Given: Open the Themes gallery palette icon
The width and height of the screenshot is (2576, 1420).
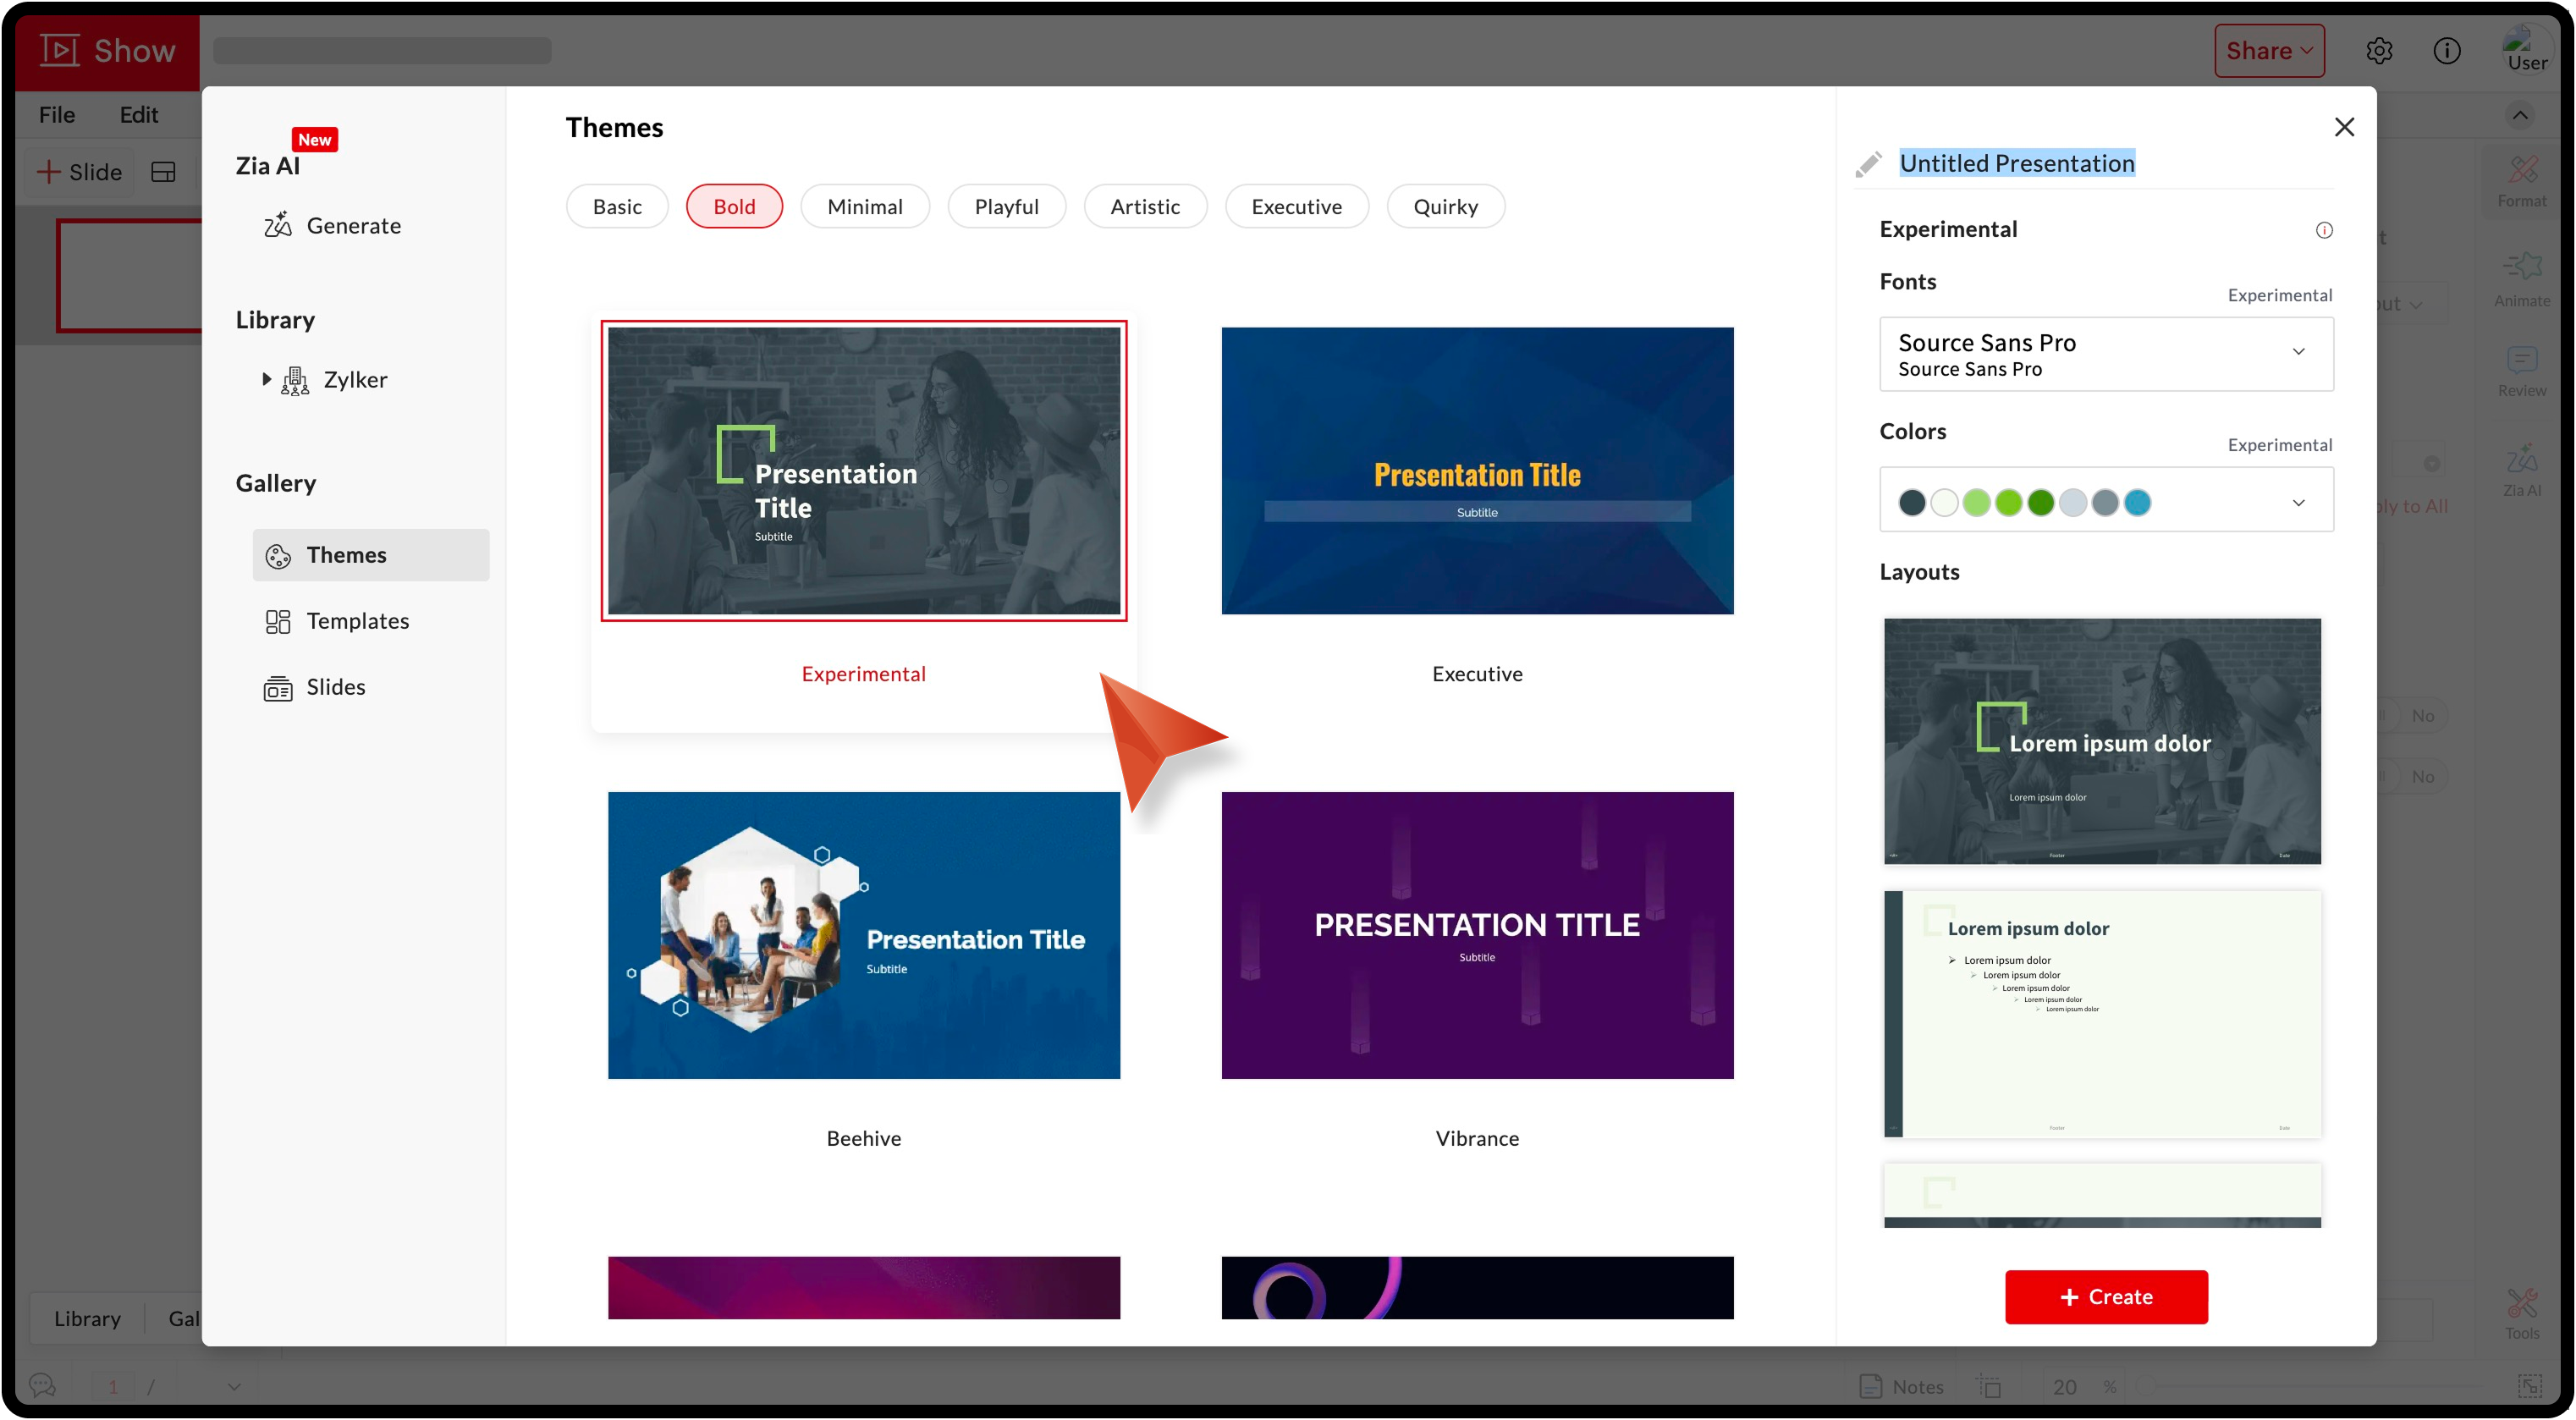Looking at the screenshot, I should 278,556.
